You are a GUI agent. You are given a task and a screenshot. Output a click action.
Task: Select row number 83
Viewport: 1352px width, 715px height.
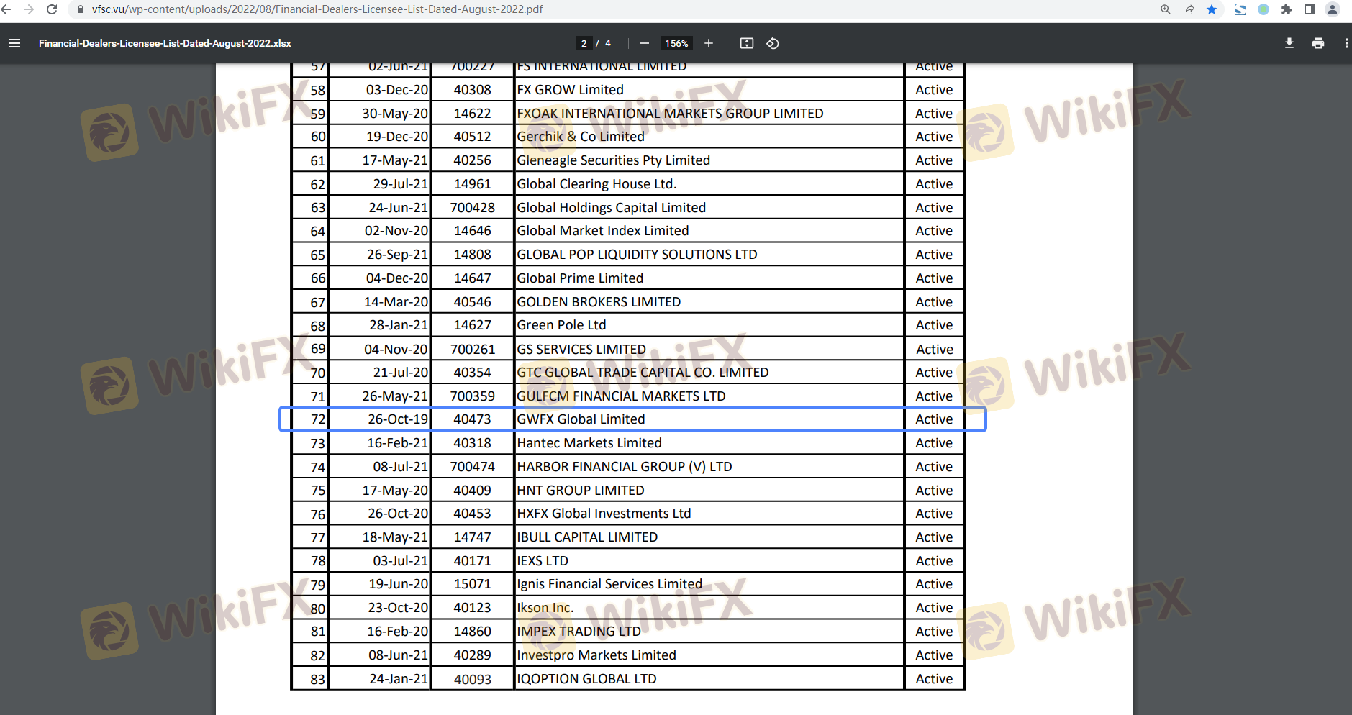318,679
